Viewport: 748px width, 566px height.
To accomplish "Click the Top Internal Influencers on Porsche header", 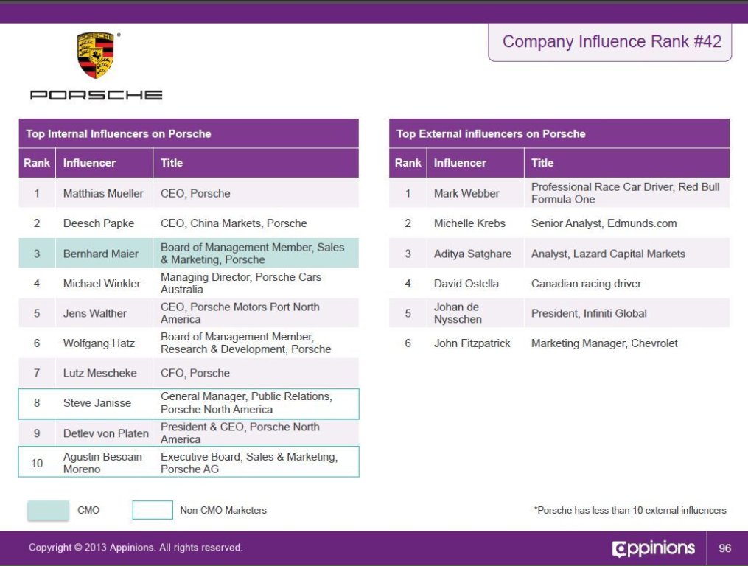I will [x=189, y=133].
